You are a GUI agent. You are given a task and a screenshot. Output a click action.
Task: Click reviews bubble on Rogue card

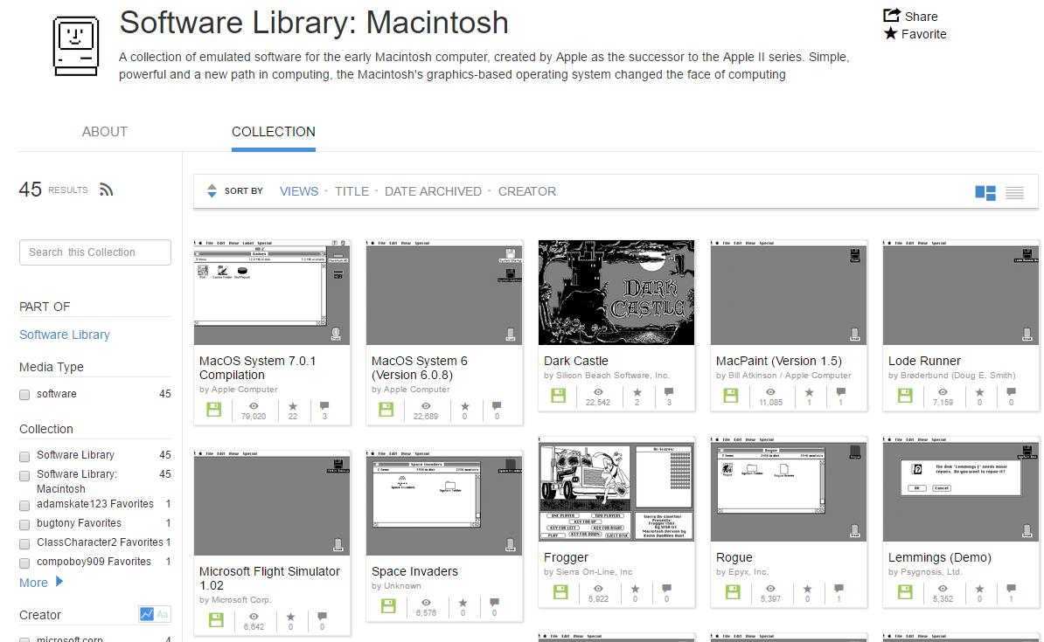839,588
